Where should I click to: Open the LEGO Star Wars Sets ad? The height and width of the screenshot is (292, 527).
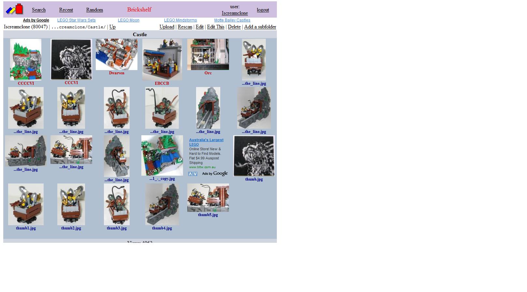pyautogui.click(x=77, y=20)
